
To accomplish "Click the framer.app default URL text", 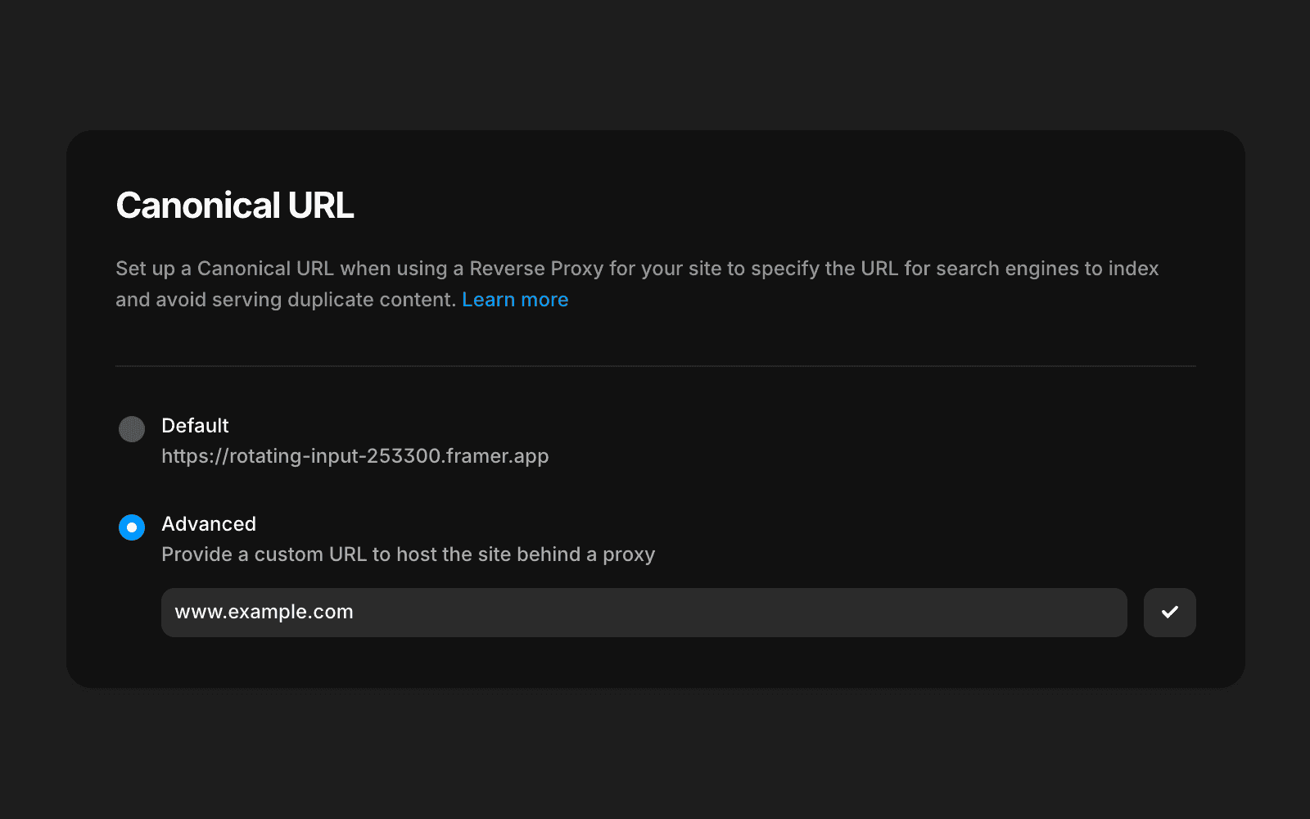I will (x=355, y=455).
